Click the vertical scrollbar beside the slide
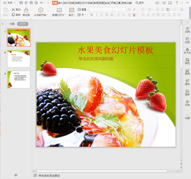The height and width of the screenshot is (179, 191). tap(181, 46)
